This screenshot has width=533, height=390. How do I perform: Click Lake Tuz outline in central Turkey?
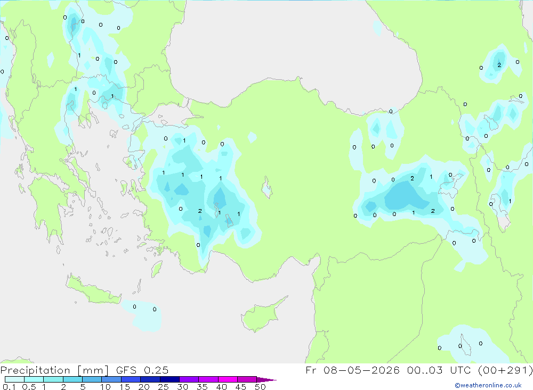click(x=266, y=188)
